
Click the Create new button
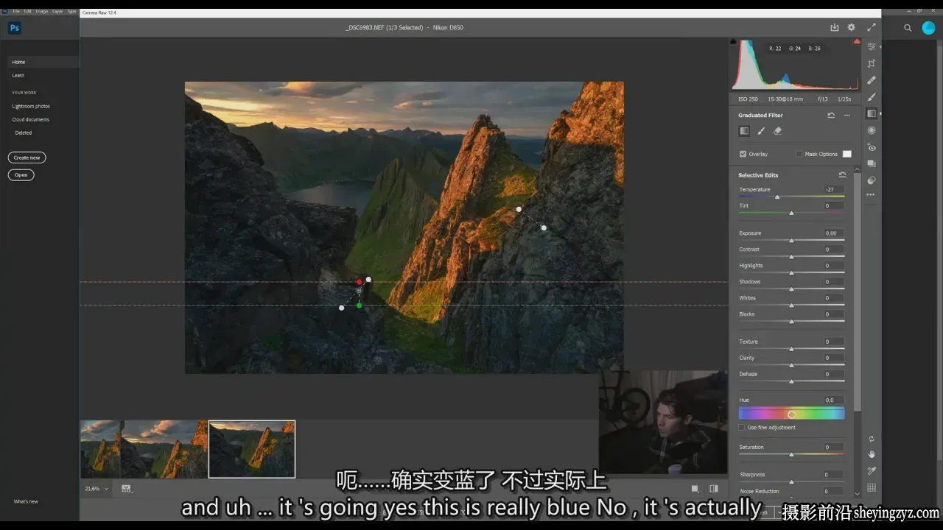pos(27,158)
